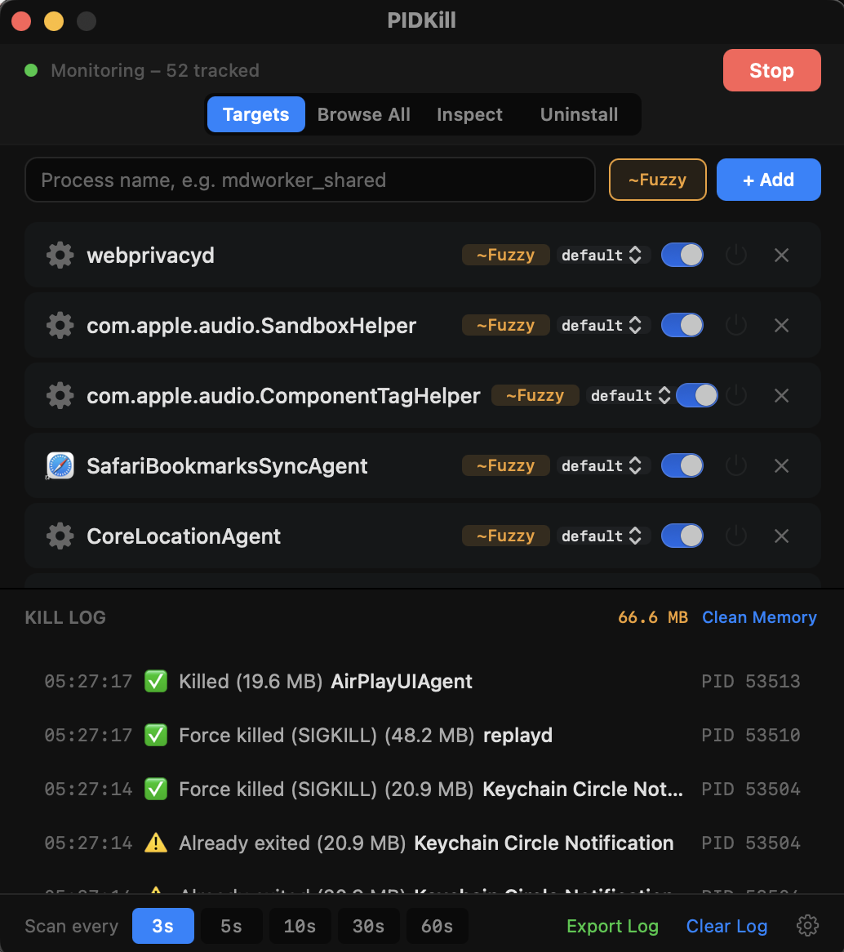Open the default dropdown for SafariBookmarksSyncAgent
This screenshot has height=952, width=844.
[x=602, y=465]
